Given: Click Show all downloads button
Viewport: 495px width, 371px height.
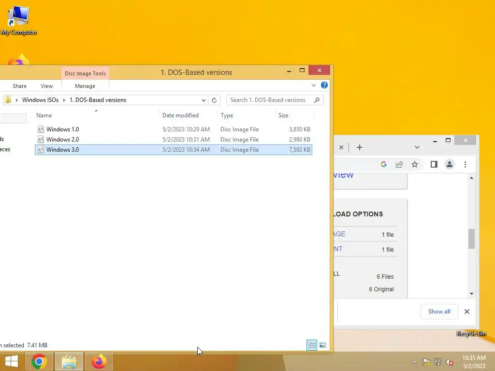Looking at the screenshot, I should point(439,312).
